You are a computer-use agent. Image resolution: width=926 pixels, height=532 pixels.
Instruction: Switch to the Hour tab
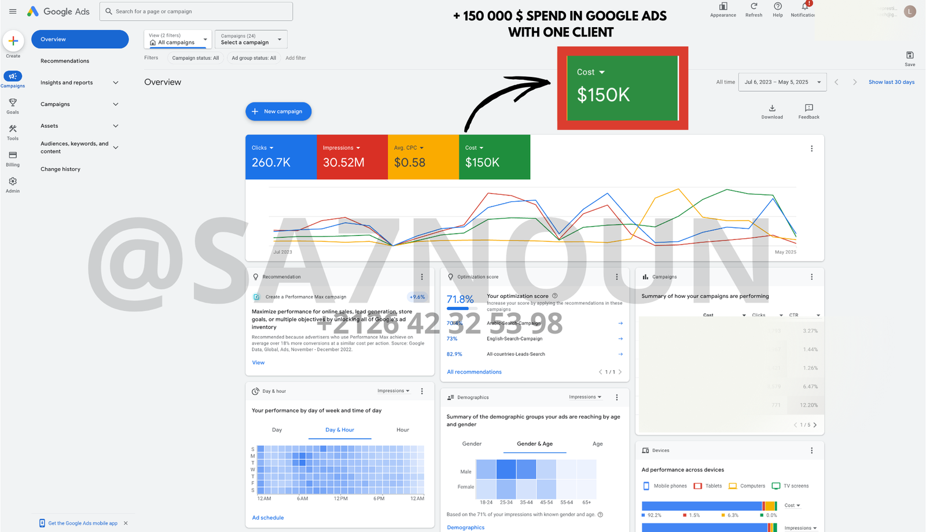pyautogui.click(x=403, y=430)
